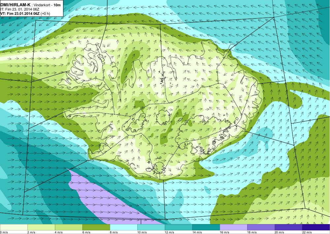Click the '8 m/s' legend label

(x=114, y=232)
